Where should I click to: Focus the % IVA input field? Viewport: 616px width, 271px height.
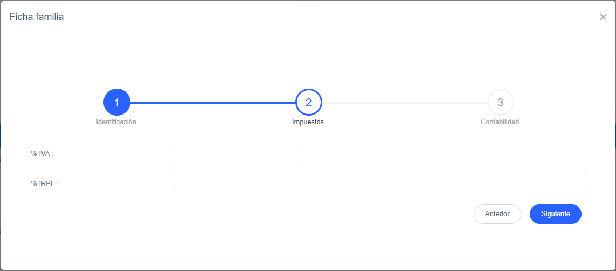tap(236, 153)
